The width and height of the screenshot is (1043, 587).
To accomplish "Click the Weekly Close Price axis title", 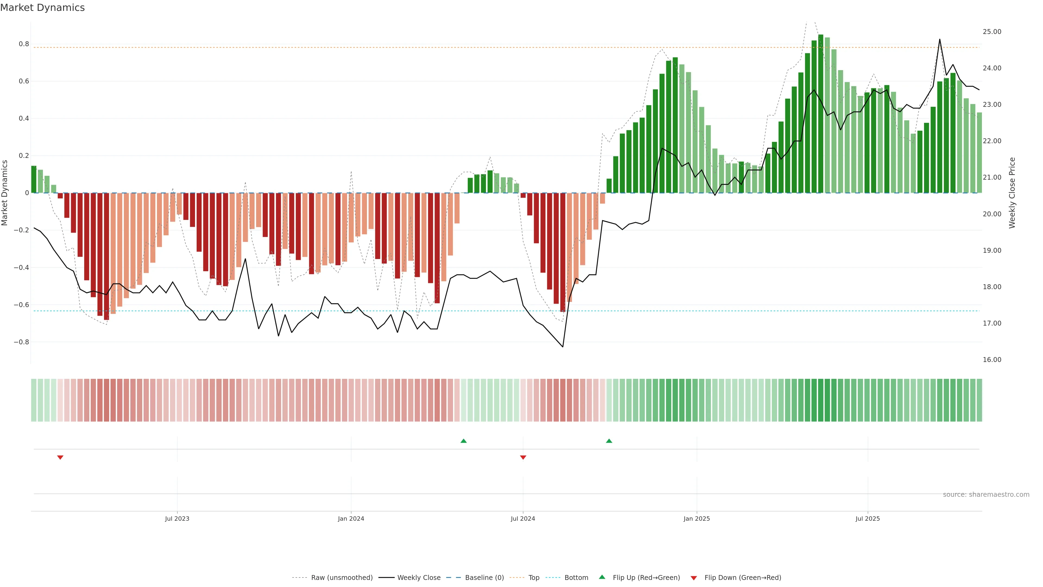I will pyautogui.click(x=1012, y=193).
